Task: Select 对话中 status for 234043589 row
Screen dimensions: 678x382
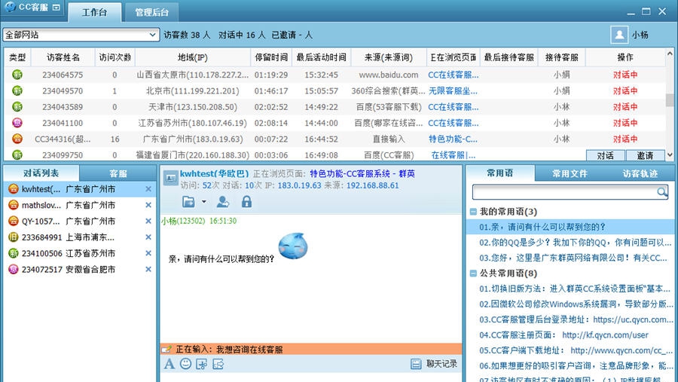Action: pos(625,107)
